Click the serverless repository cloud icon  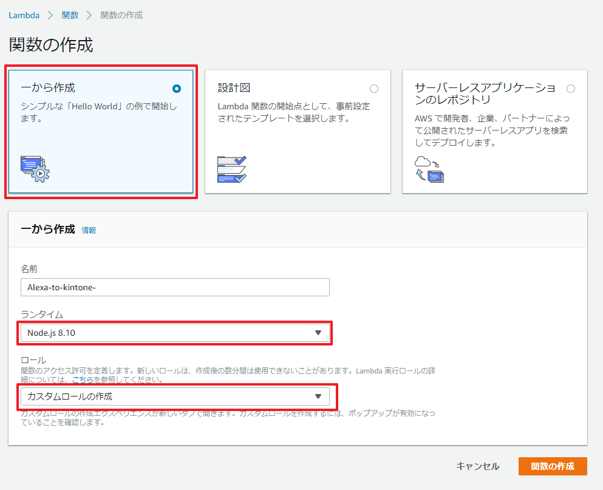(x=429, y=169)
